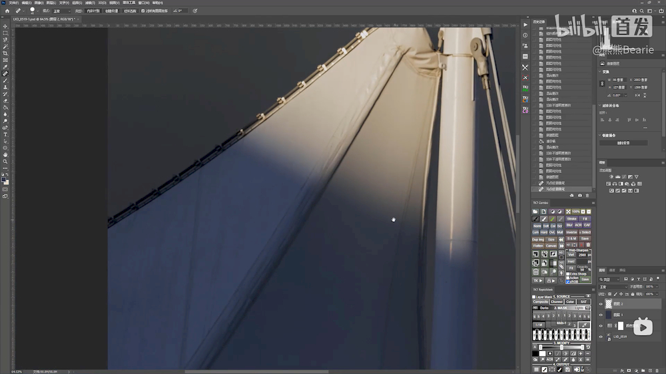Collapse the Transform section in Properties
Viewport: 666px width, 374px height.
[600, 72]
